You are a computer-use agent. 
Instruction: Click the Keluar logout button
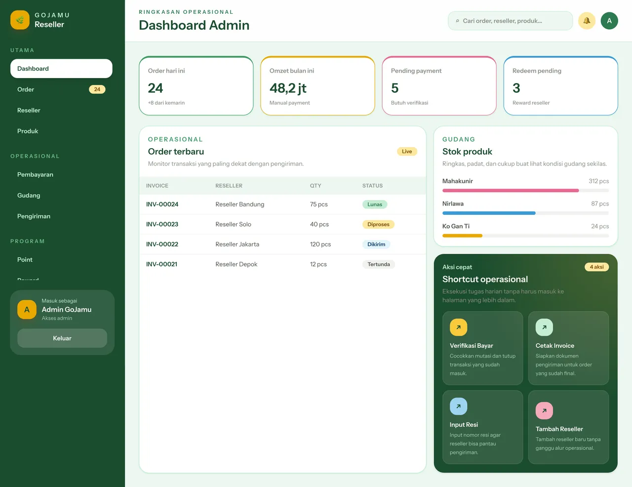(62, 338)
